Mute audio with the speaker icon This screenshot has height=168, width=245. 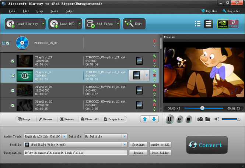coord(217,119)
